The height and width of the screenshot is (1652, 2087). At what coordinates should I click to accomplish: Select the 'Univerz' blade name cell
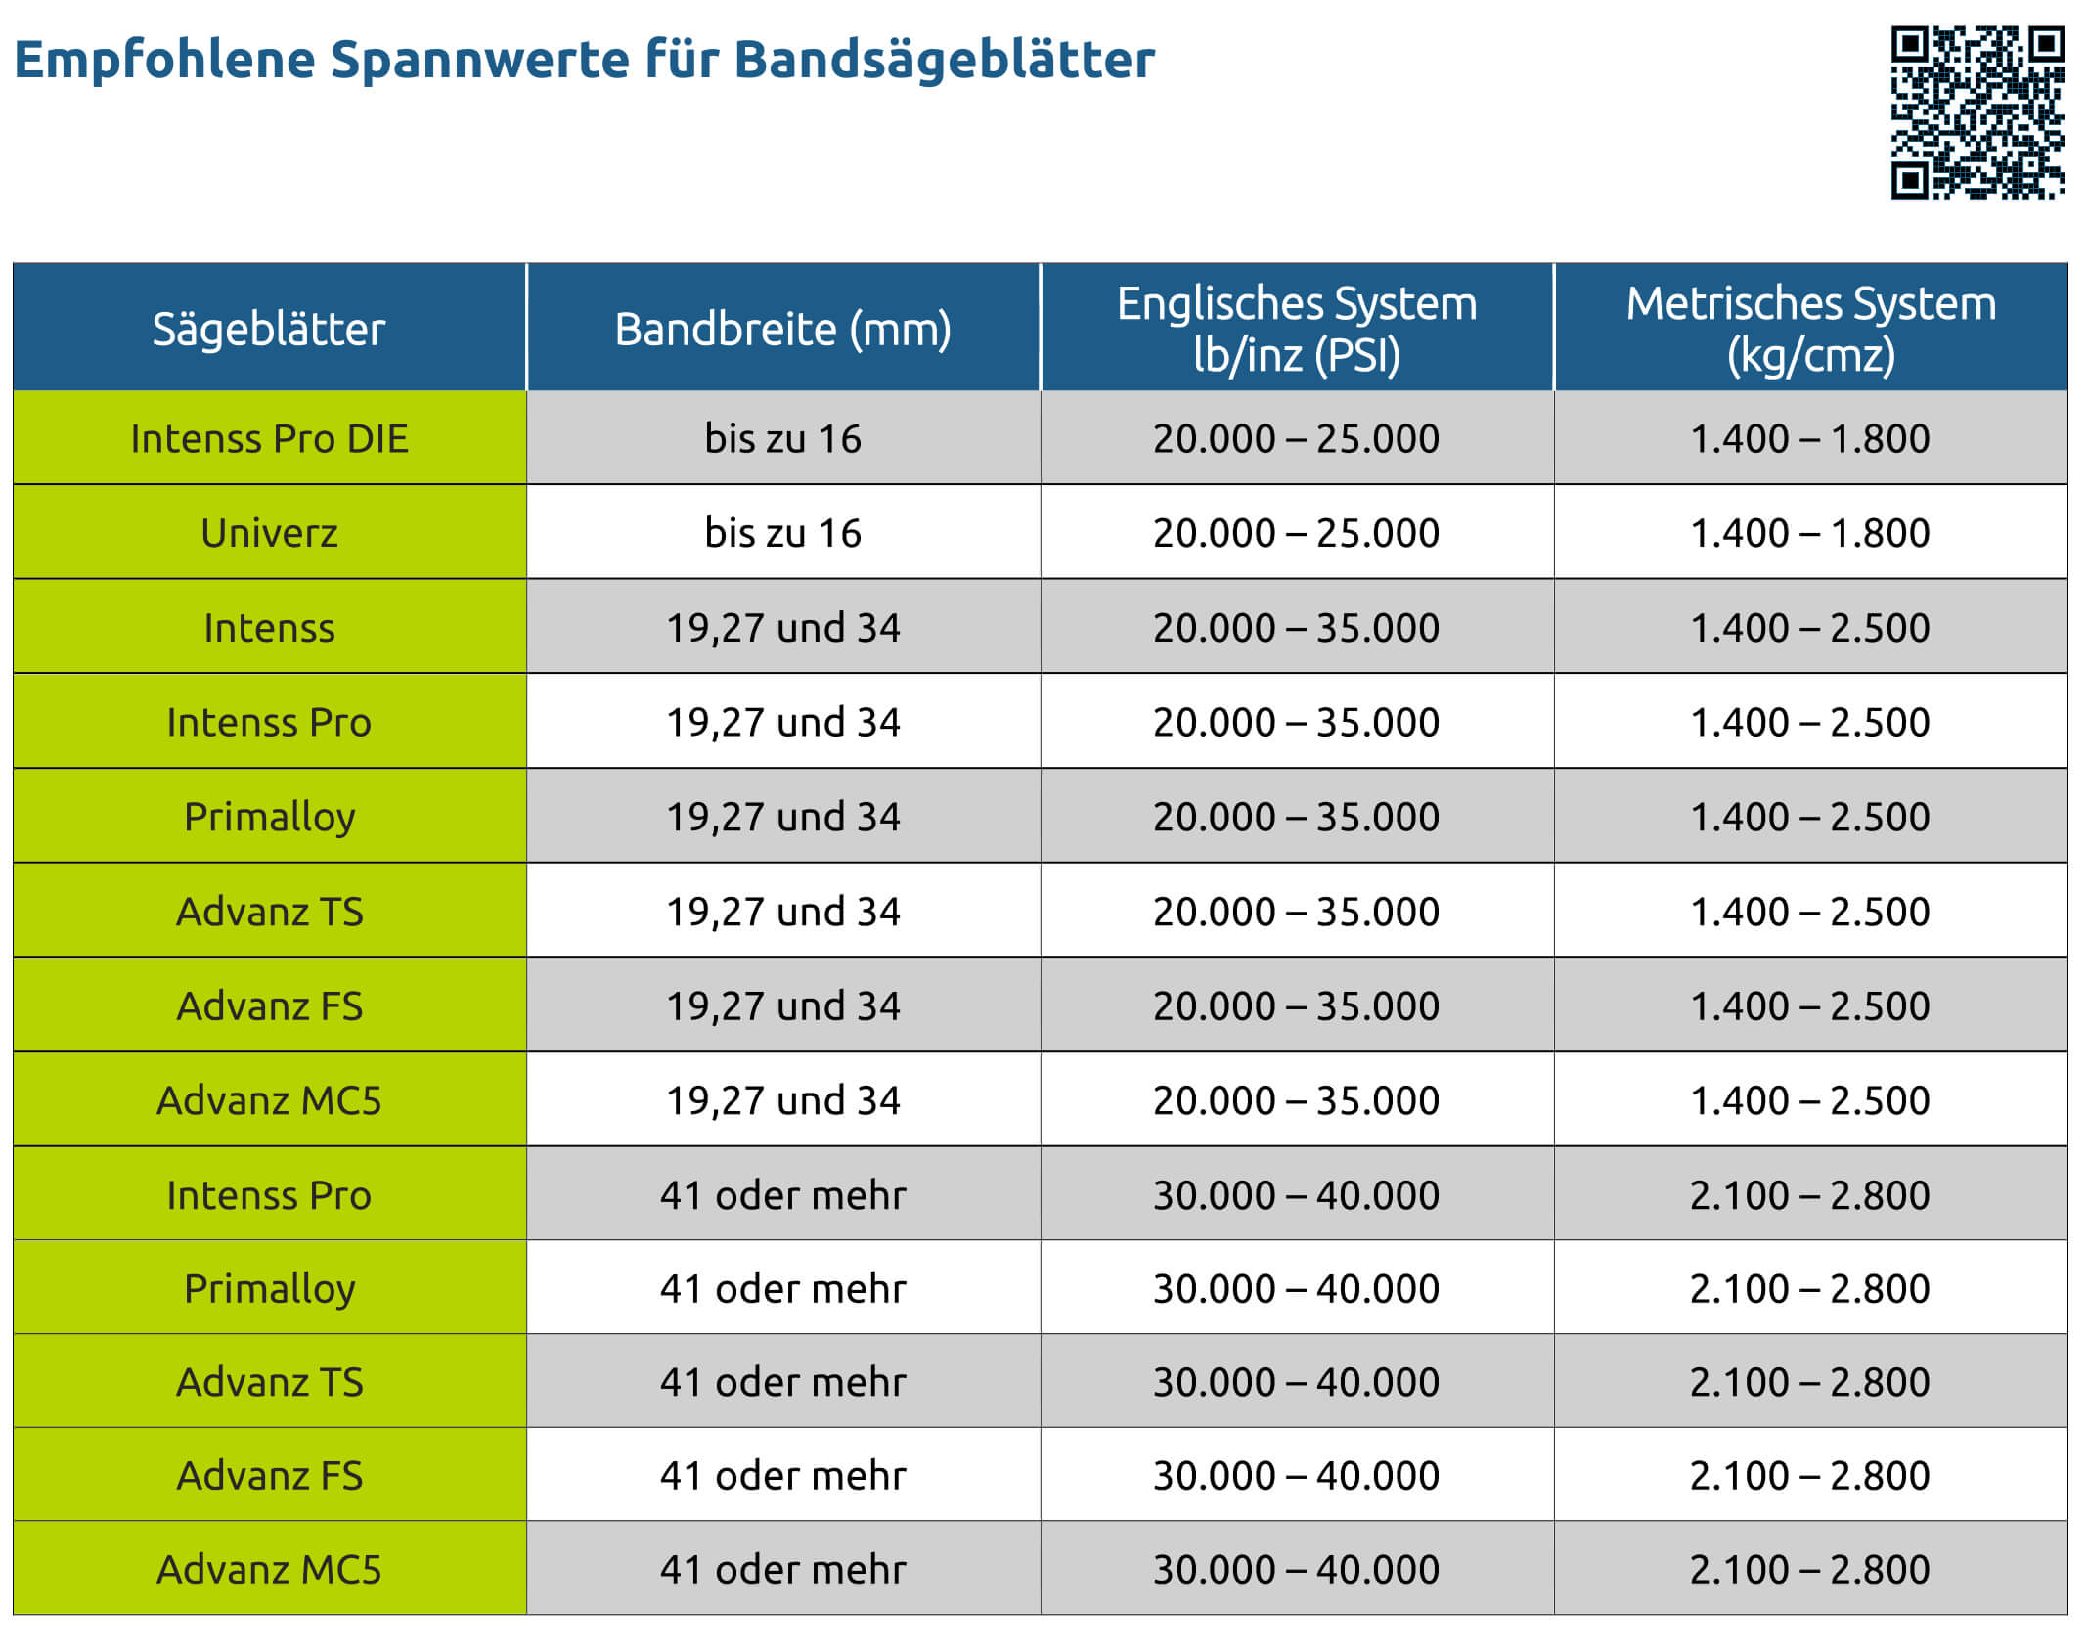269,533
